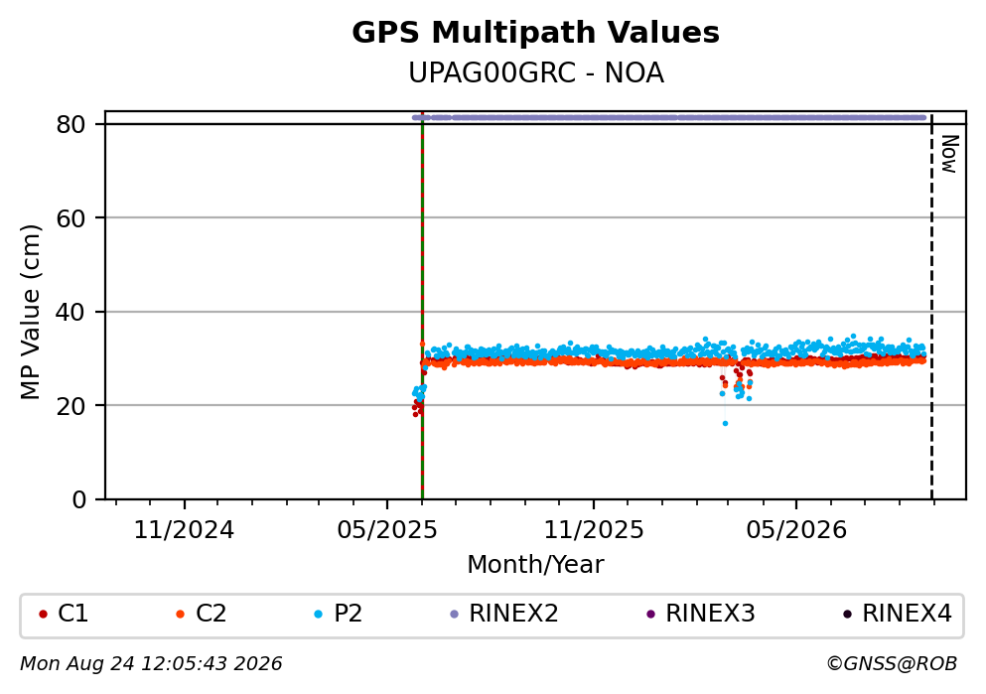This screenshot has width=986, height=694.
Task: Click the RINEX4 dark legend marker
Action: [848, 615]
